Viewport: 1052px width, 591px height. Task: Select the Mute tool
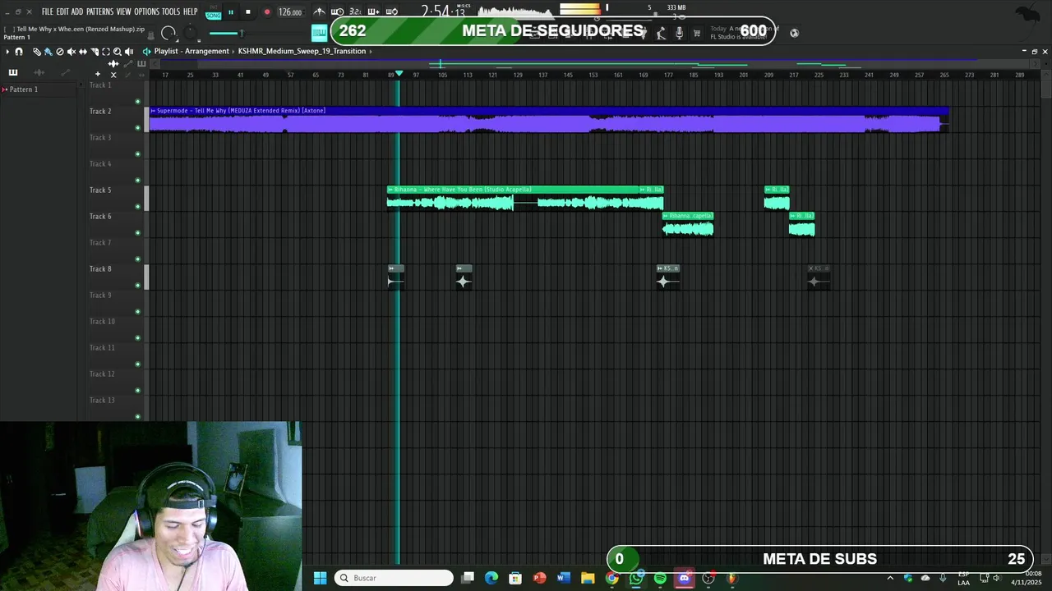[71, 52]
